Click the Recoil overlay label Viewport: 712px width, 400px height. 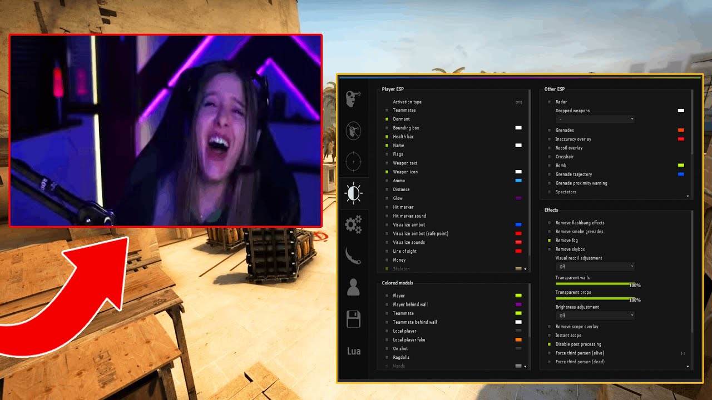click(x=569, y=148)
